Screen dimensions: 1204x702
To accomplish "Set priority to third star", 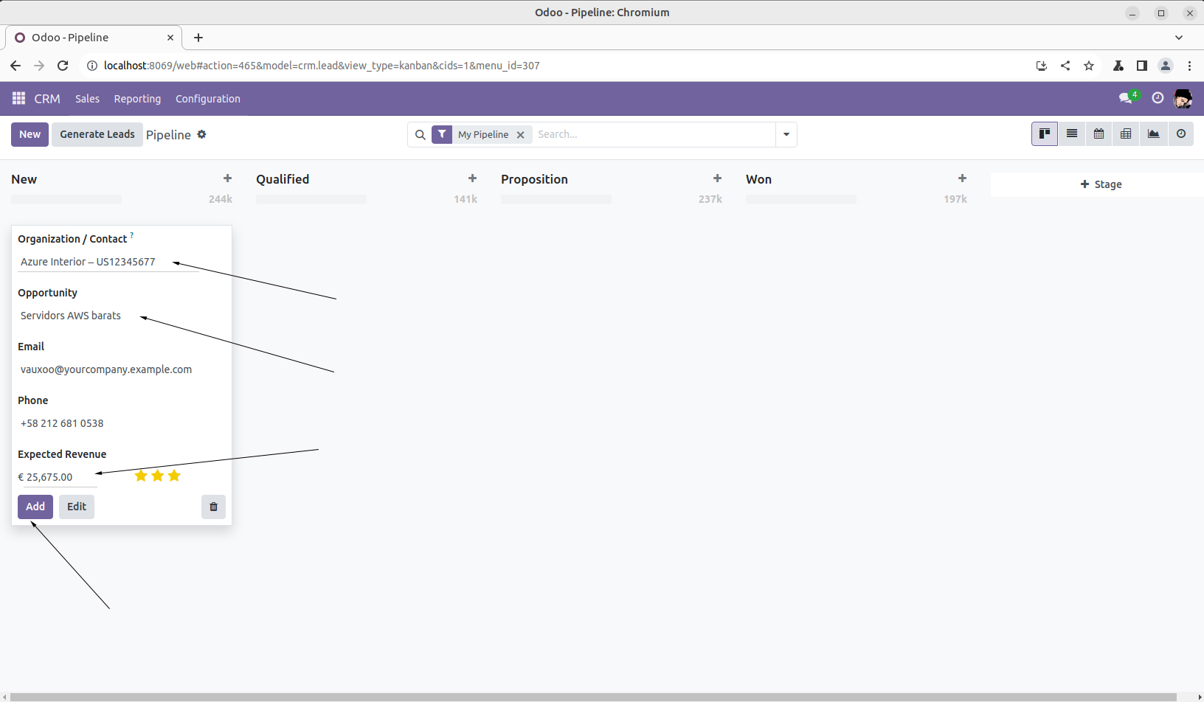I will (174, 476).
